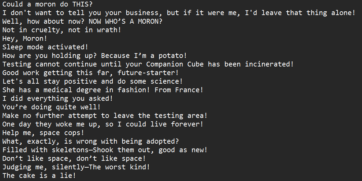Click the "Because I'm a potato!" line
362x181 pixels.
pos(94,56)
